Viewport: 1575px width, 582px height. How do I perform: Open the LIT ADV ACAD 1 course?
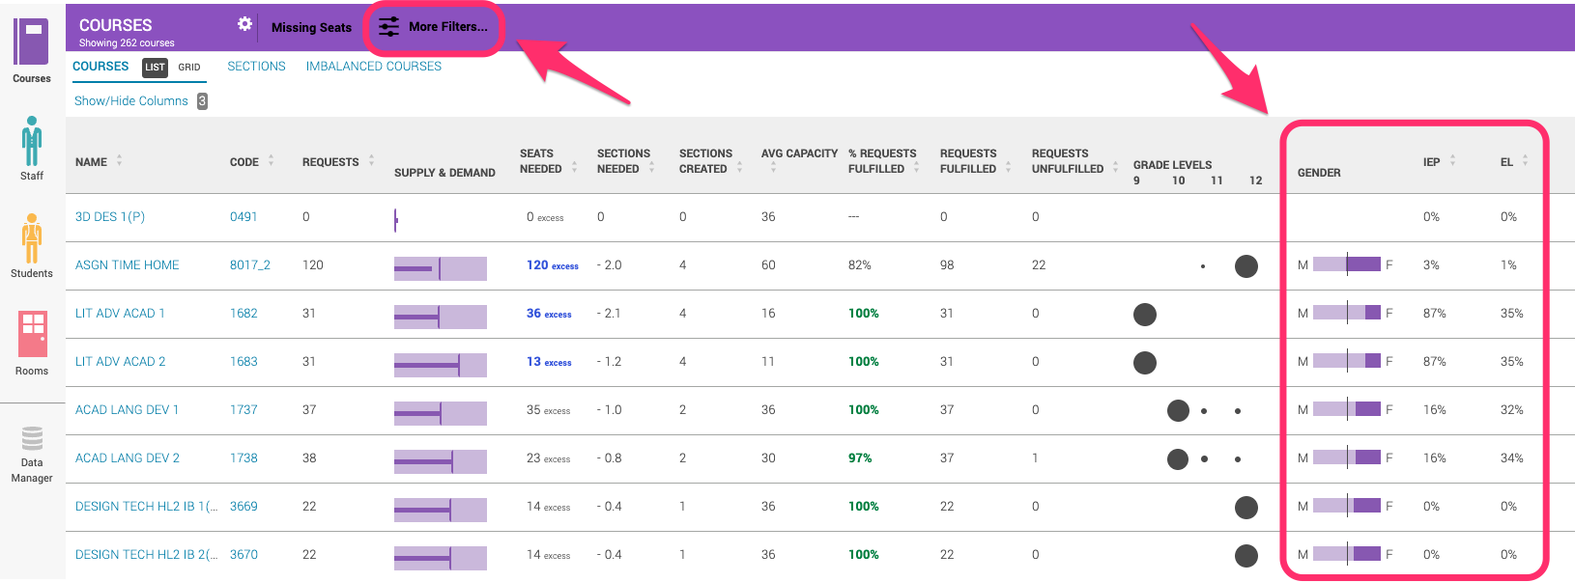pos(120,314)
